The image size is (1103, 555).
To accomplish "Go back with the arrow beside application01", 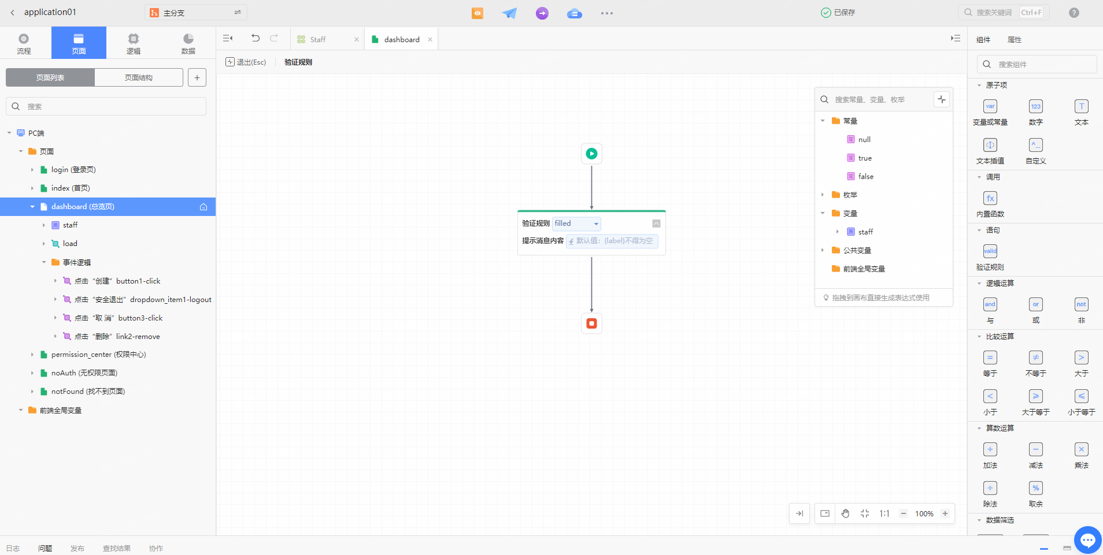I will click(x=12, y=12).
